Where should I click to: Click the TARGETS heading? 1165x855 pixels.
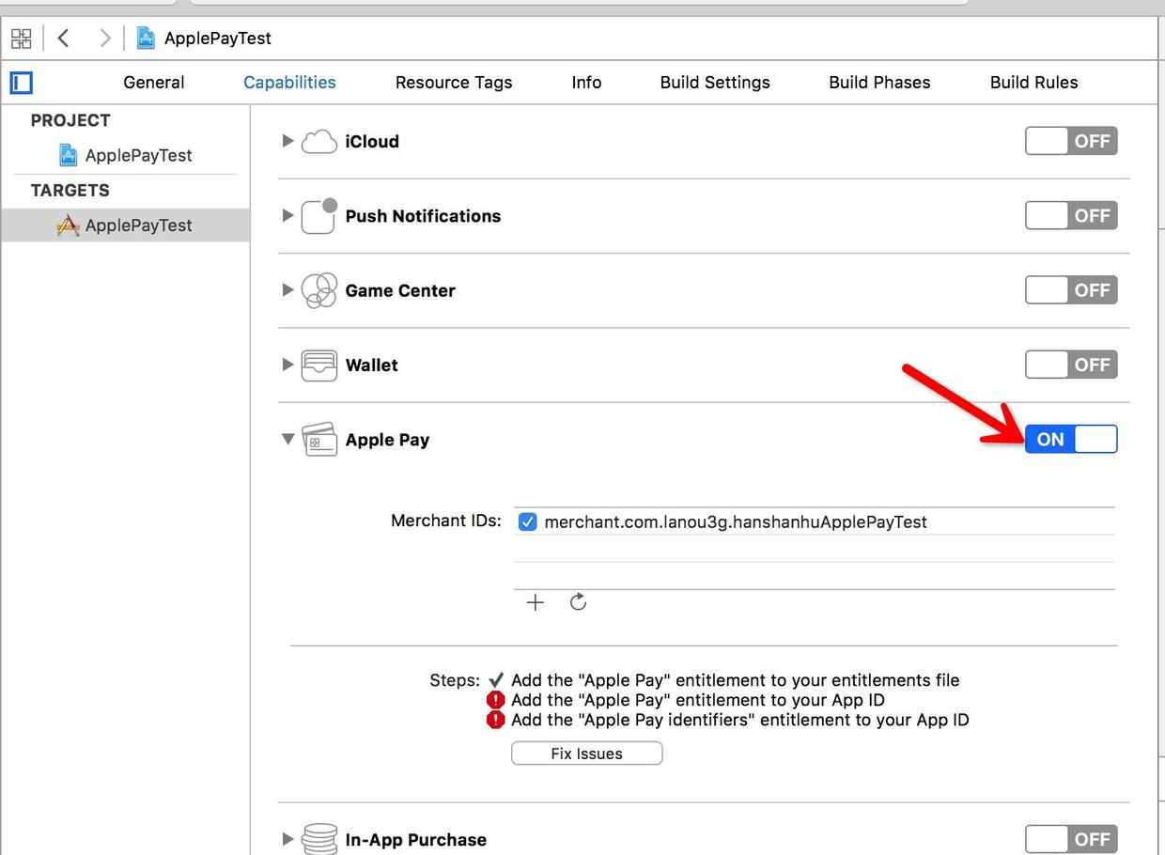70,191
